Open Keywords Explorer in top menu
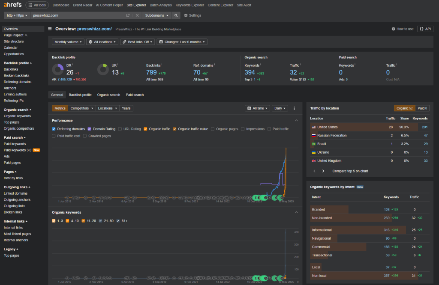 (x=189, y=5)
